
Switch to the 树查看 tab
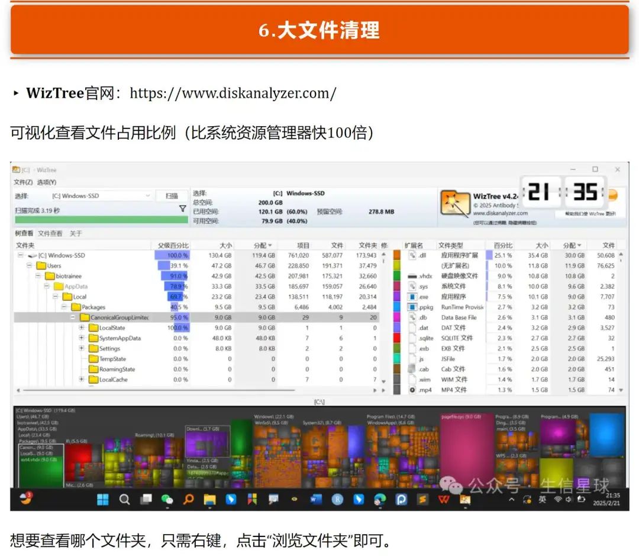(x=24, y=233)
